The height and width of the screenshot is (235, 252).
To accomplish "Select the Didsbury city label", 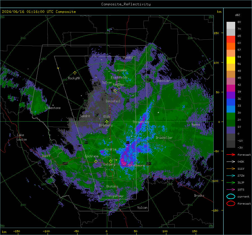I will click(x=106, y=125).
